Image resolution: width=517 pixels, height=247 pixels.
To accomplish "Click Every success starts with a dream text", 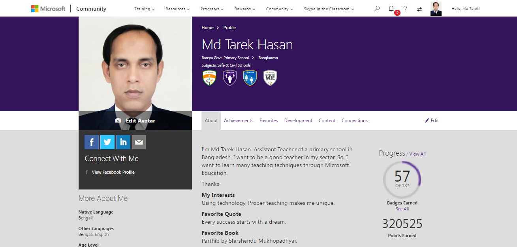I will (244, 222).
